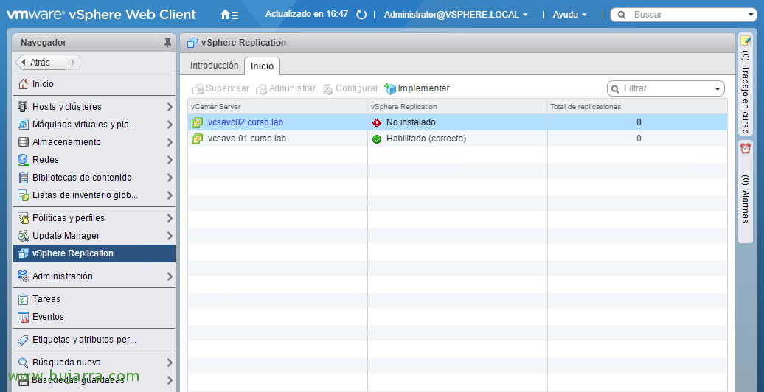Open the vcsavc02.curso.lab link
This screenshot has height=392, width=764.
tap(245, 122)
